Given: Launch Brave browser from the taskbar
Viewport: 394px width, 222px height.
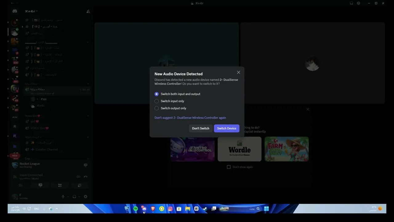Looking at the screenshot, I should [x=153, y=209].
